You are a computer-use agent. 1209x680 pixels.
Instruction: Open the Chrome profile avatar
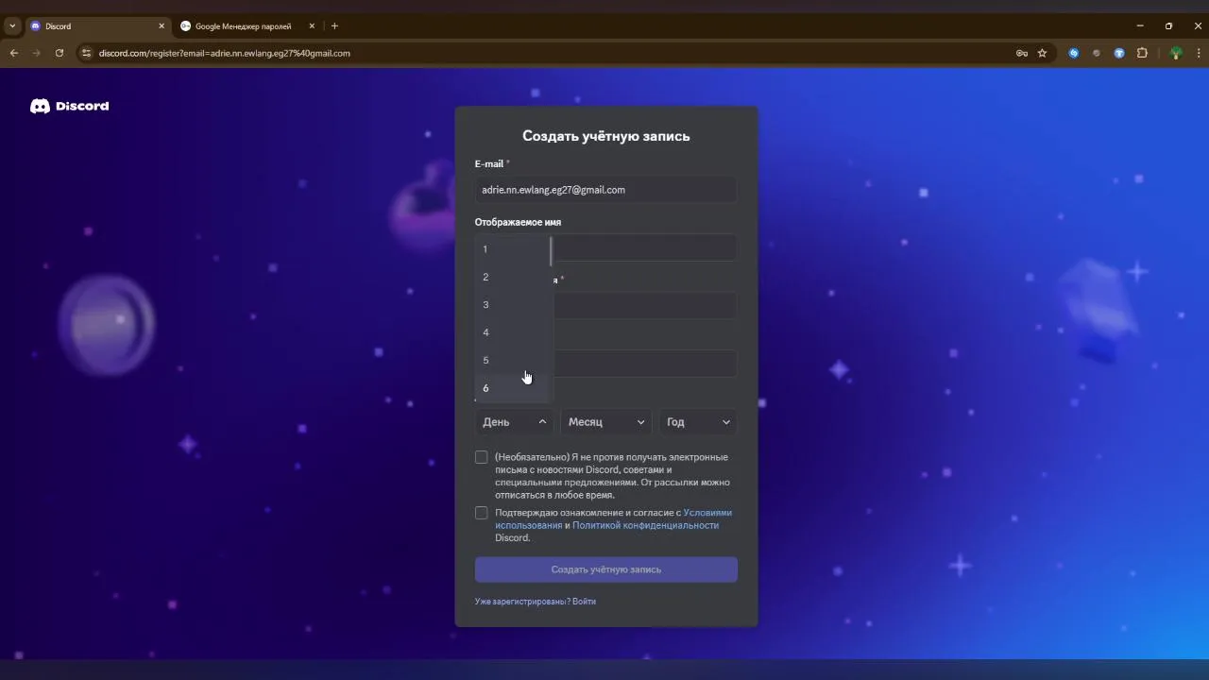point(1176,53)
